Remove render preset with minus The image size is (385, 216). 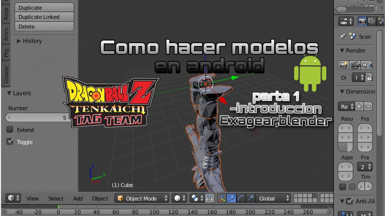tap(368, 106)
